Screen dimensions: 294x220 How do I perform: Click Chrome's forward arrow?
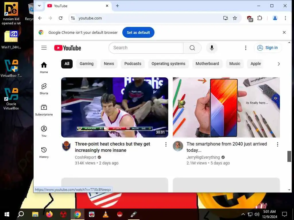(50, 18)
